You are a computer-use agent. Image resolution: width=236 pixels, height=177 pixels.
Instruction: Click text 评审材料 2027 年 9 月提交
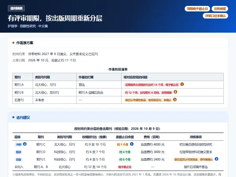point(47,54)
